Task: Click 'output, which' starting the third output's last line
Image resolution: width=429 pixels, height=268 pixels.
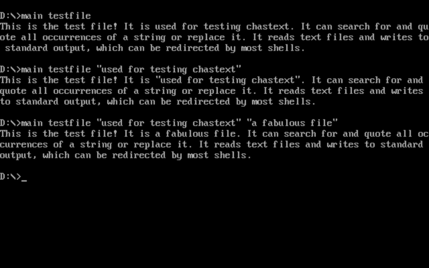Action: (35, 155)
